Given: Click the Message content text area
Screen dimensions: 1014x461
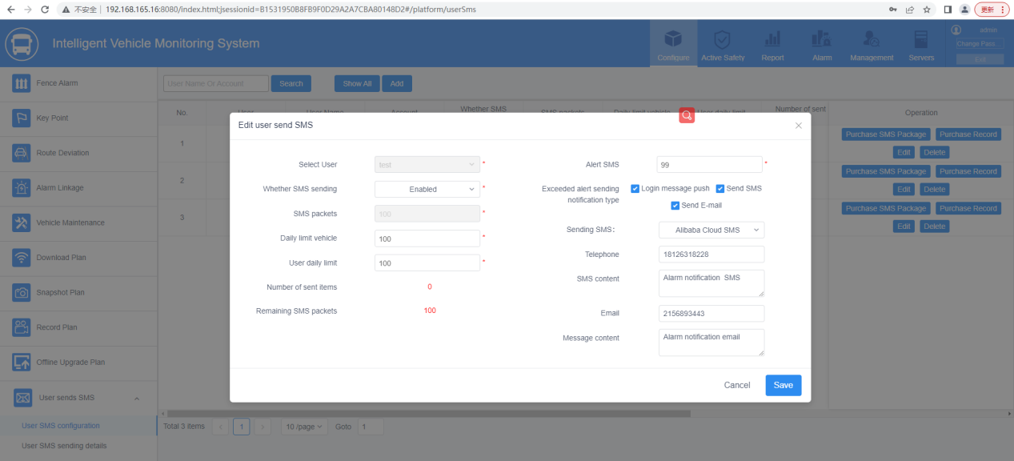Looking at the screenshot, I should pos(711,343).
